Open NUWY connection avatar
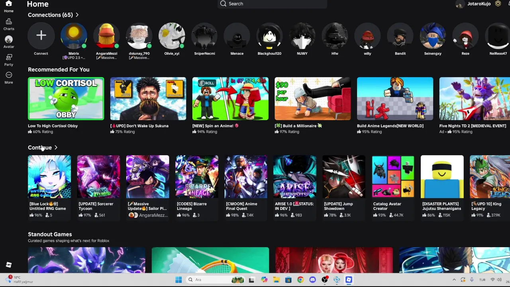 (302, 35)
